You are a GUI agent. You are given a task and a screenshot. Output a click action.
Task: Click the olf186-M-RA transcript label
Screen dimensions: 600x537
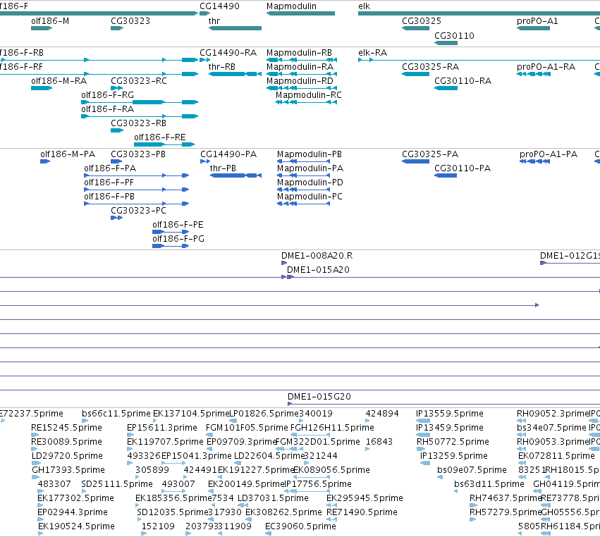tap(59, 81)
